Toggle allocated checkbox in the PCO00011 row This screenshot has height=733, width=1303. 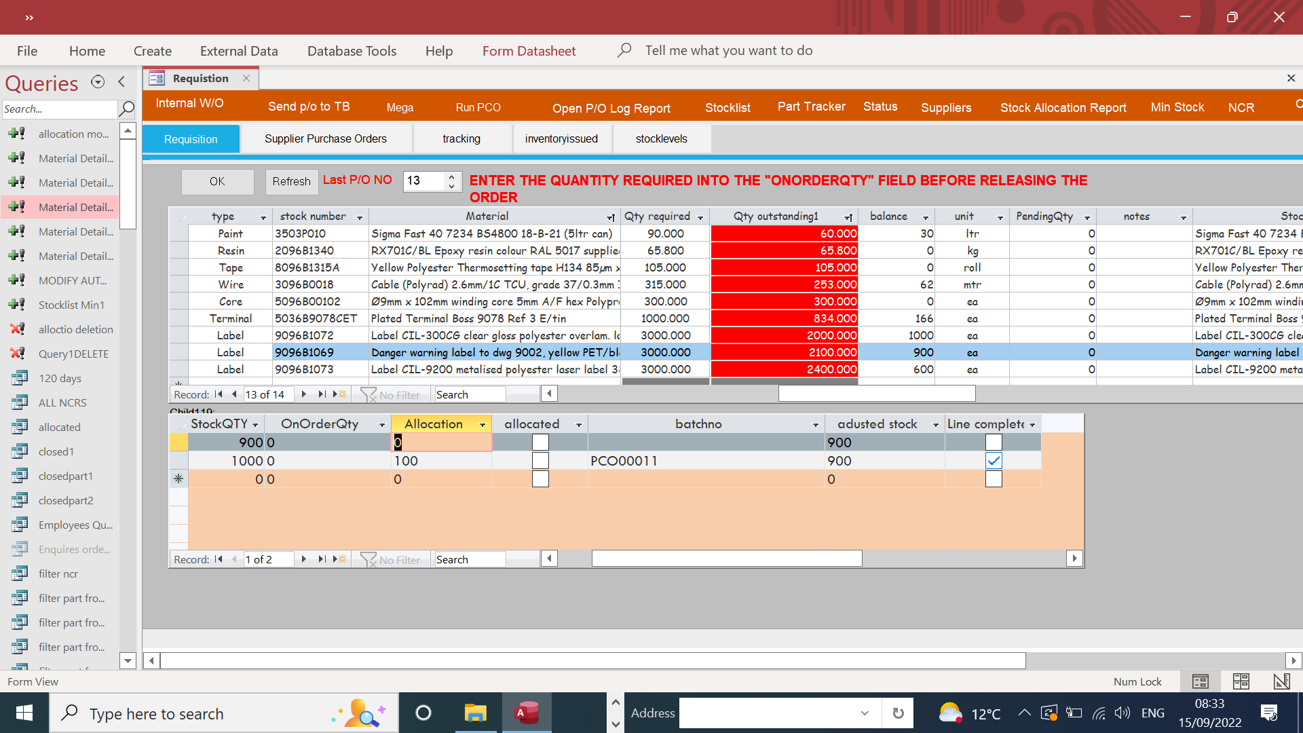click(x=540, y=461)
